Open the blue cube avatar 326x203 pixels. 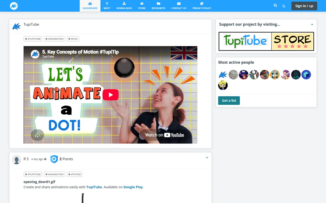pos(306,74)
